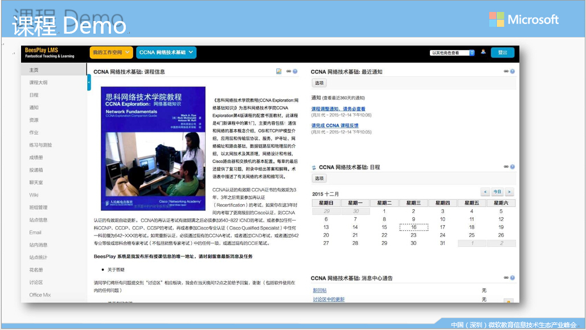Viewport: 586px width, 330px height.
Task: Open 站点统计 in the sidebar
Action: (39, 258)
